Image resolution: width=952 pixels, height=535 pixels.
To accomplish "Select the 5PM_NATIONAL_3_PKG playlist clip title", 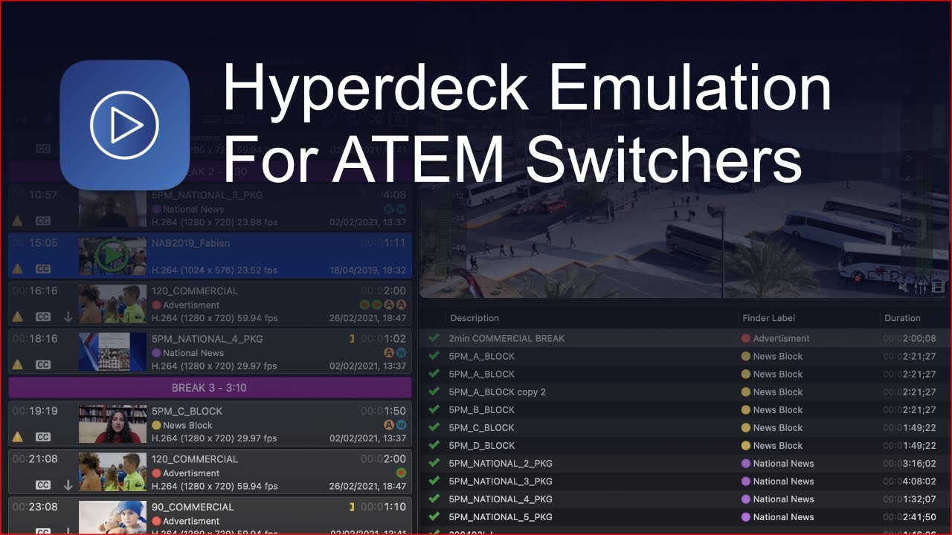I will pyautogui.click(x=207, y=195).
